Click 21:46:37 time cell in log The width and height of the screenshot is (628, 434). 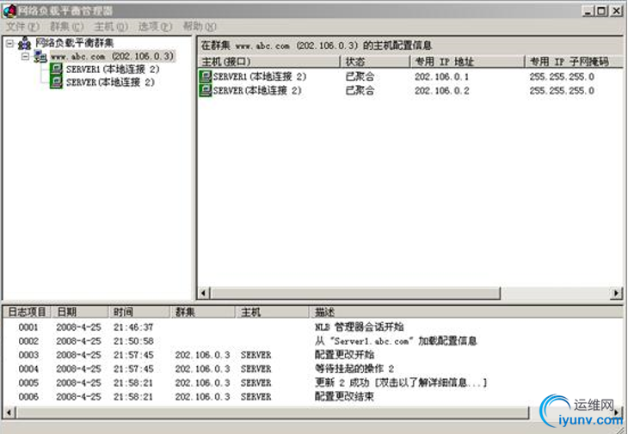coord(133,327)
